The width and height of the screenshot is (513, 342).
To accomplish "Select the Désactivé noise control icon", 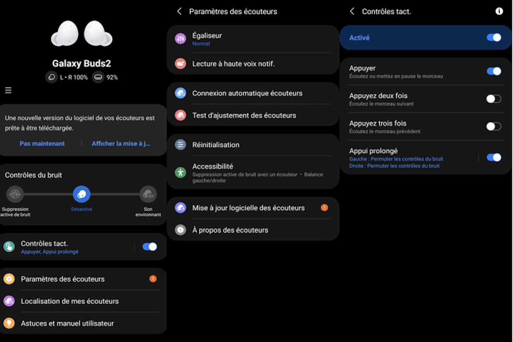I will pyautogui.click(x=82, y=194).
